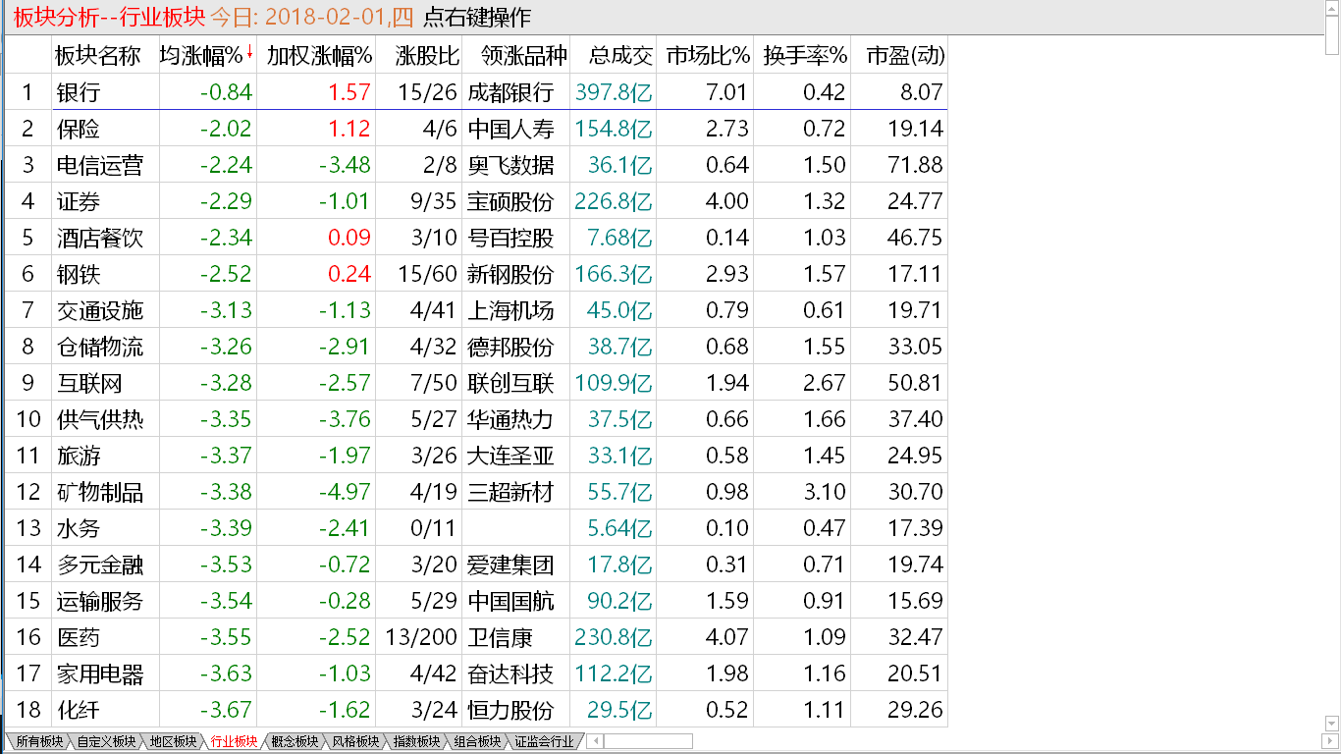The image size is (1341, 754).
Task: Select the 电信运营 sector row
Action: click(x=474, y=165)
